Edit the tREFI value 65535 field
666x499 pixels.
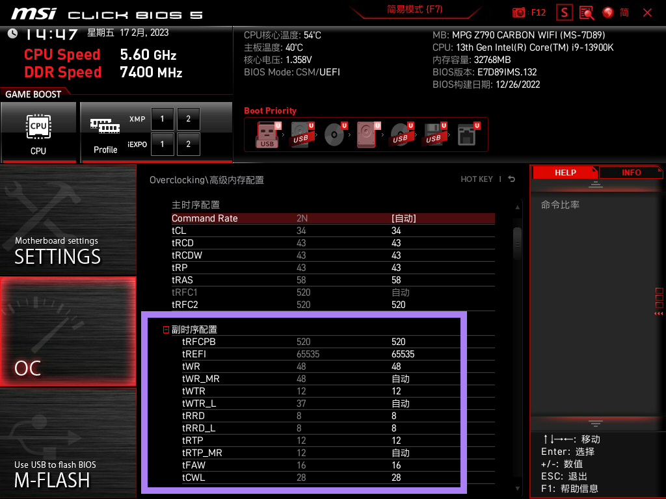[403, 354]
